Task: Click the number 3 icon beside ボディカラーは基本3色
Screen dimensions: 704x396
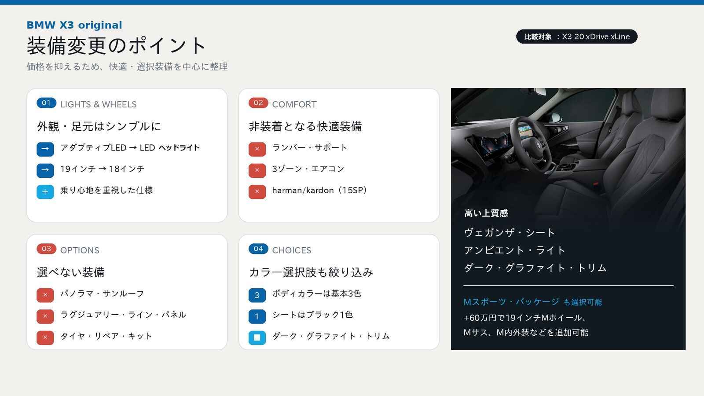Action: point(257,295)
